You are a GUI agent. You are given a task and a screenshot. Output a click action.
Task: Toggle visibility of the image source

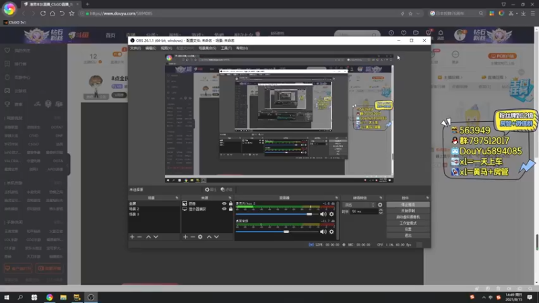(224, 204)
